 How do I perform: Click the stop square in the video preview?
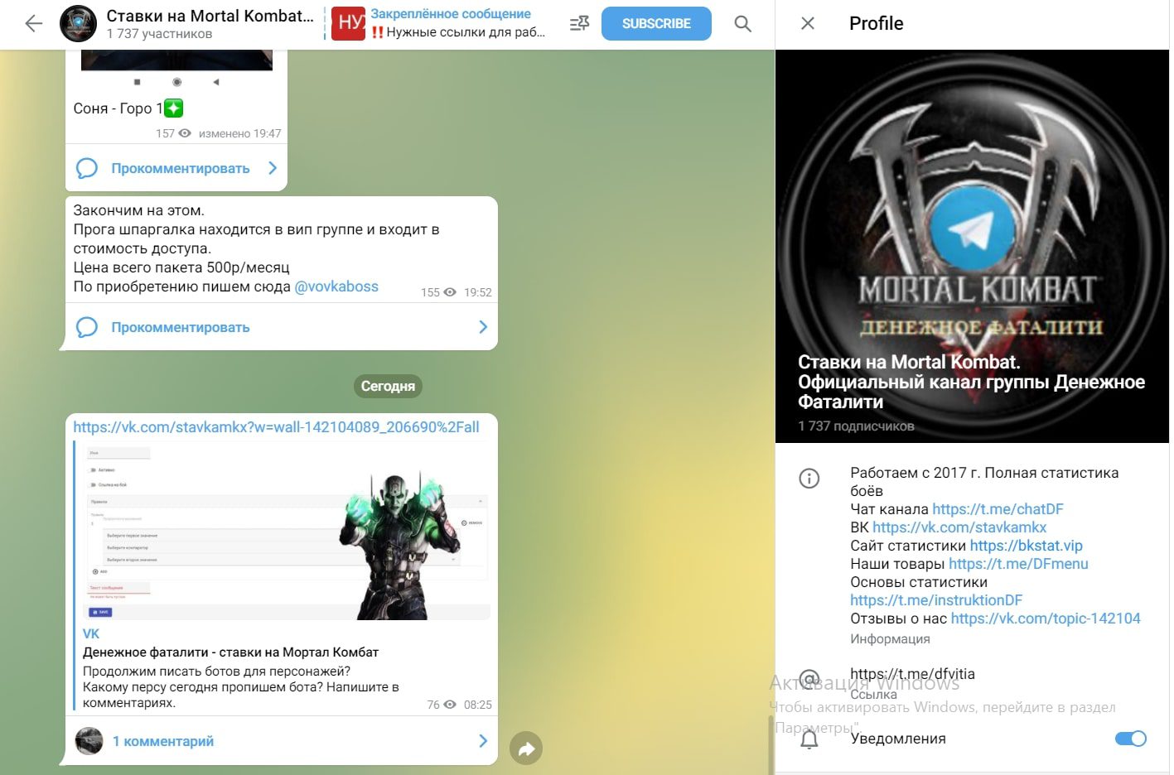tap(137, 82)
